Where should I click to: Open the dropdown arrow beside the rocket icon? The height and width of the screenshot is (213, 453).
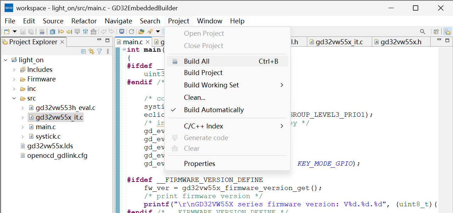158,31
